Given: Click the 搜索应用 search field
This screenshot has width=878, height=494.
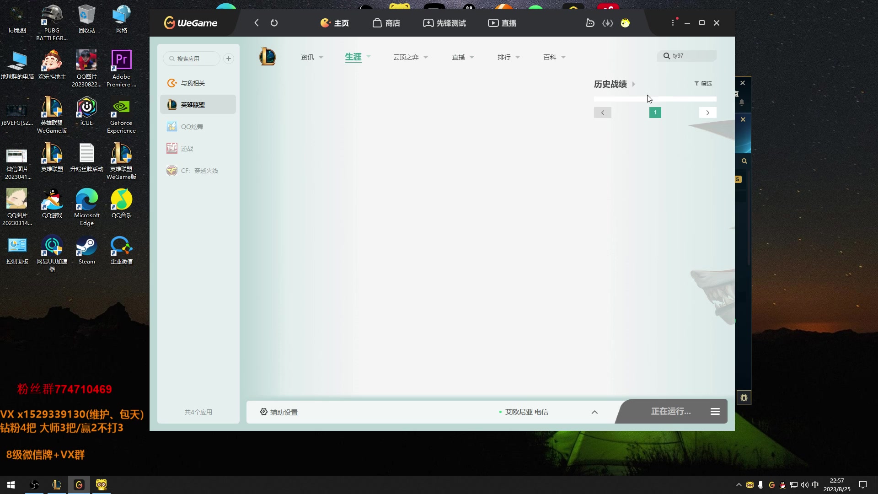Looking at the screenshot, I should (x=192, y=59).
